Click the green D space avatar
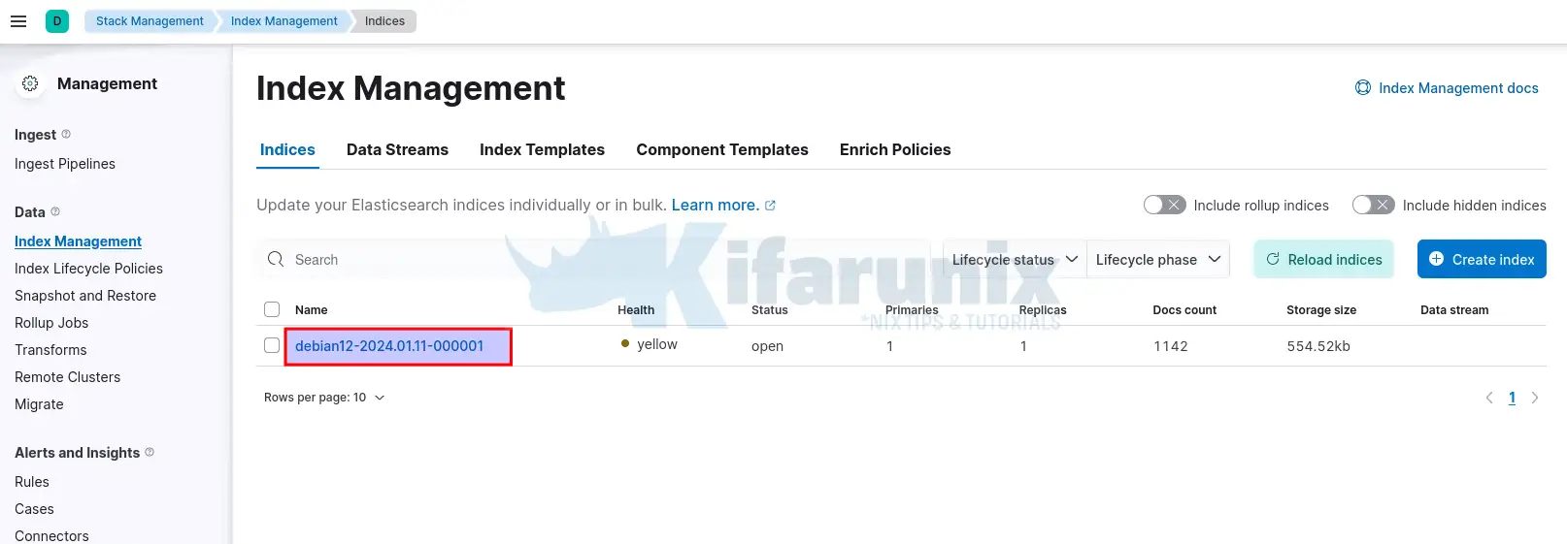 (57, 21)
